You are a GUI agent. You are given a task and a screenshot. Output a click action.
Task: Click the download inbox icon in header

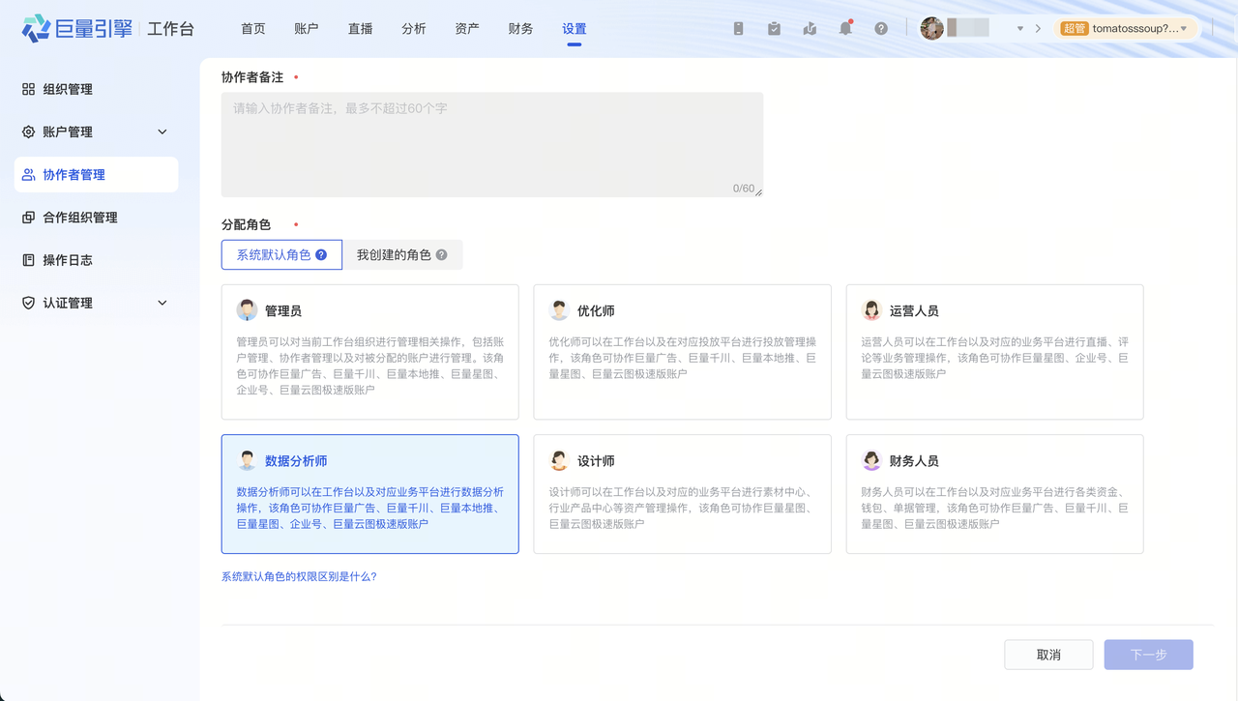tap(810, 29)
